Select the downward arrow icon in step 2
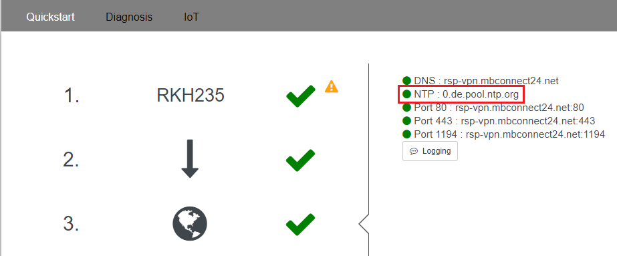This screenshot has width=617, height=256. 190,158
